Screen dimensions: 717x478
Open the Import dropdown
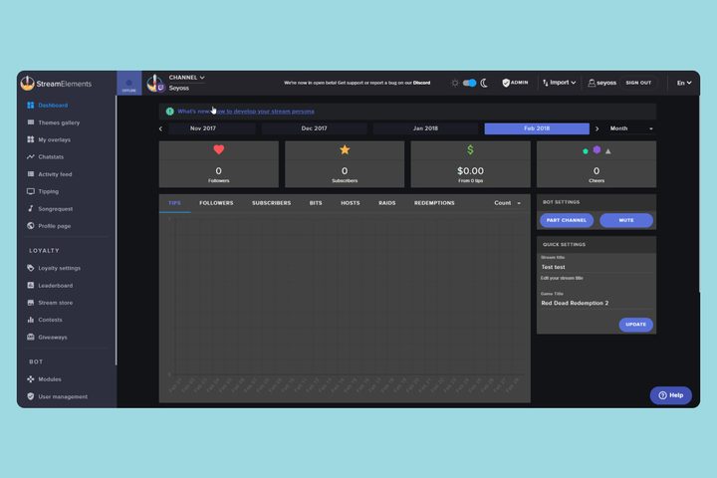pos(559,83)
